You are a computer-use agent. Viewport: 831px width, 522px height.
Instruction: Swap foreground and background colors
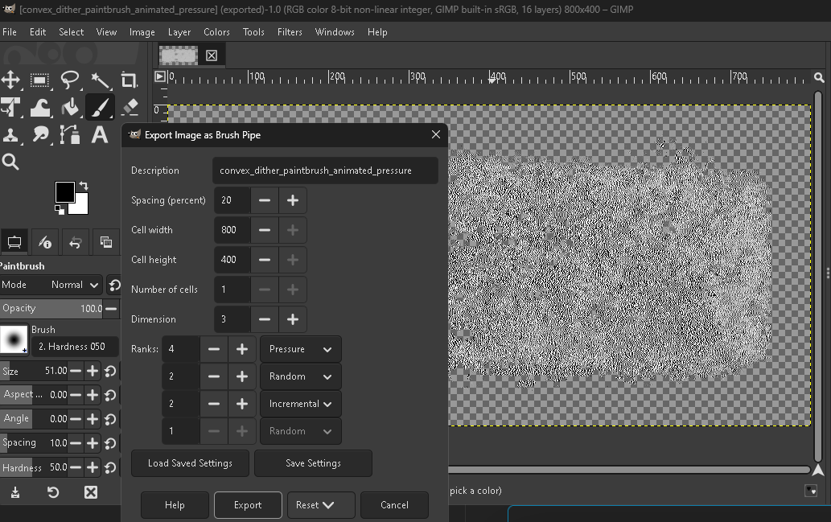click(83, 187)
